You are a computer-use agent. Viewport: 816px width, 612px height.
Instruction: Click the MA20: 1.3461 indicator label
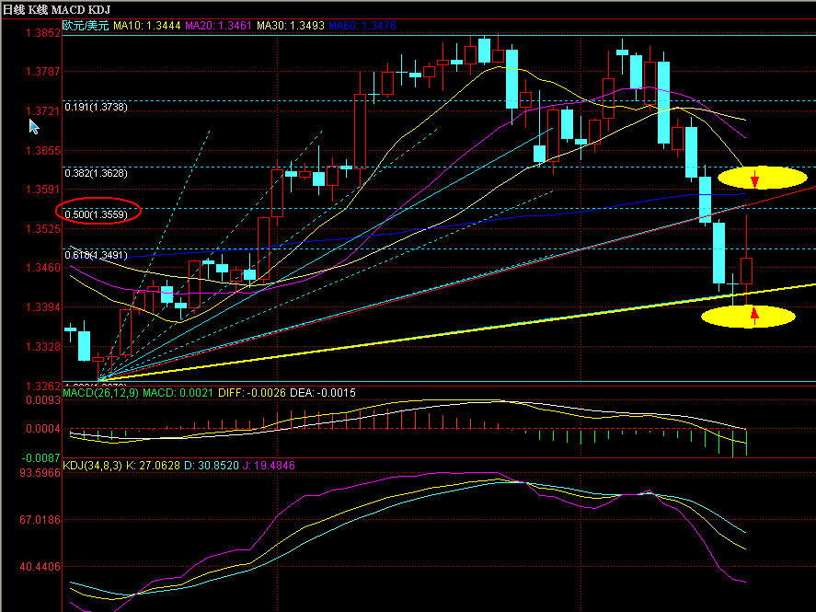(x=219, y=26)
